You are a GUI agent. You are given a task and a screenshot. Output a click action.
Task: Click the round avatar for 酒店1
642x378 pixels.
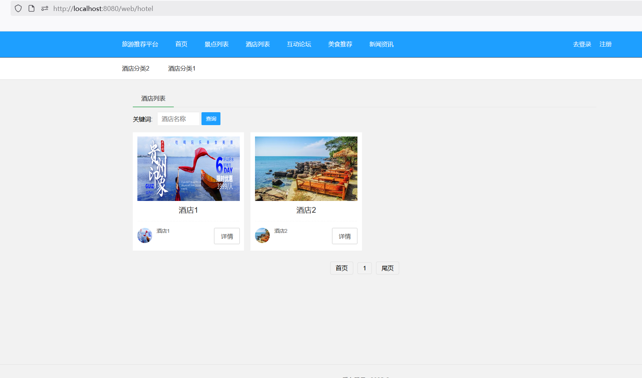tap(145, 235)
